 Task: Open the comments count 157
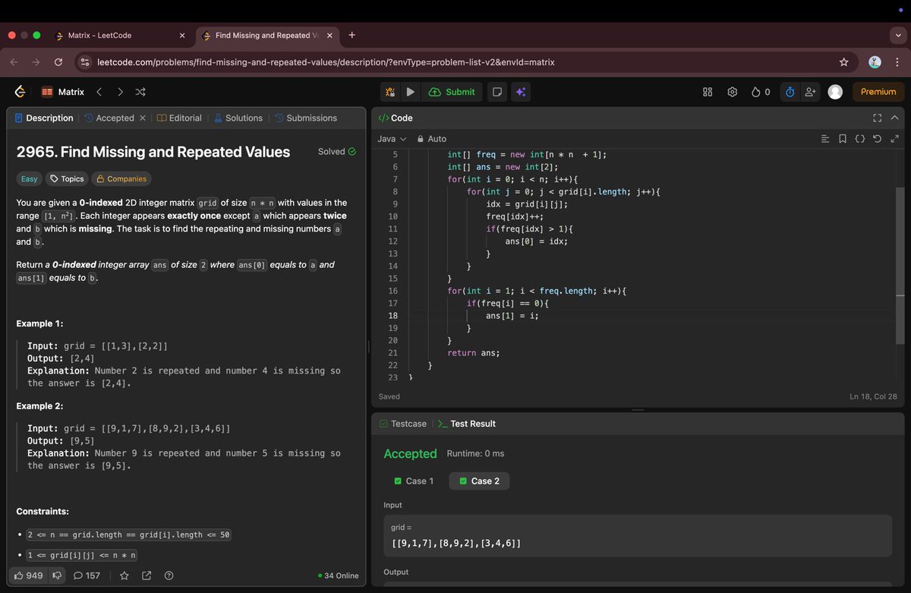[87, 576]
